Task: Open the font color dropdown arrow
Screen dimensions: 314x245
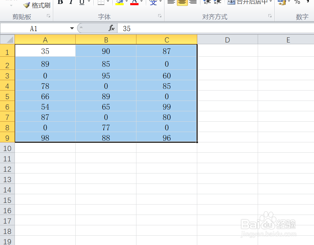Action: point(141,2)
